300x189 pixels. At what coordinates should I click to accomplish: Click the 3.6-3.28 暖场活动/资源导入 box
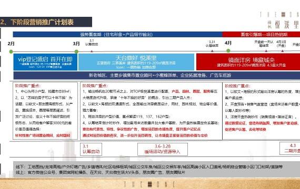click(x=163, y=149)
